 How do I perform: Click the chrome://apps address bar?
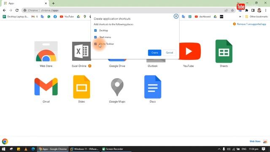pyautogui.click(x=128, y=10)
